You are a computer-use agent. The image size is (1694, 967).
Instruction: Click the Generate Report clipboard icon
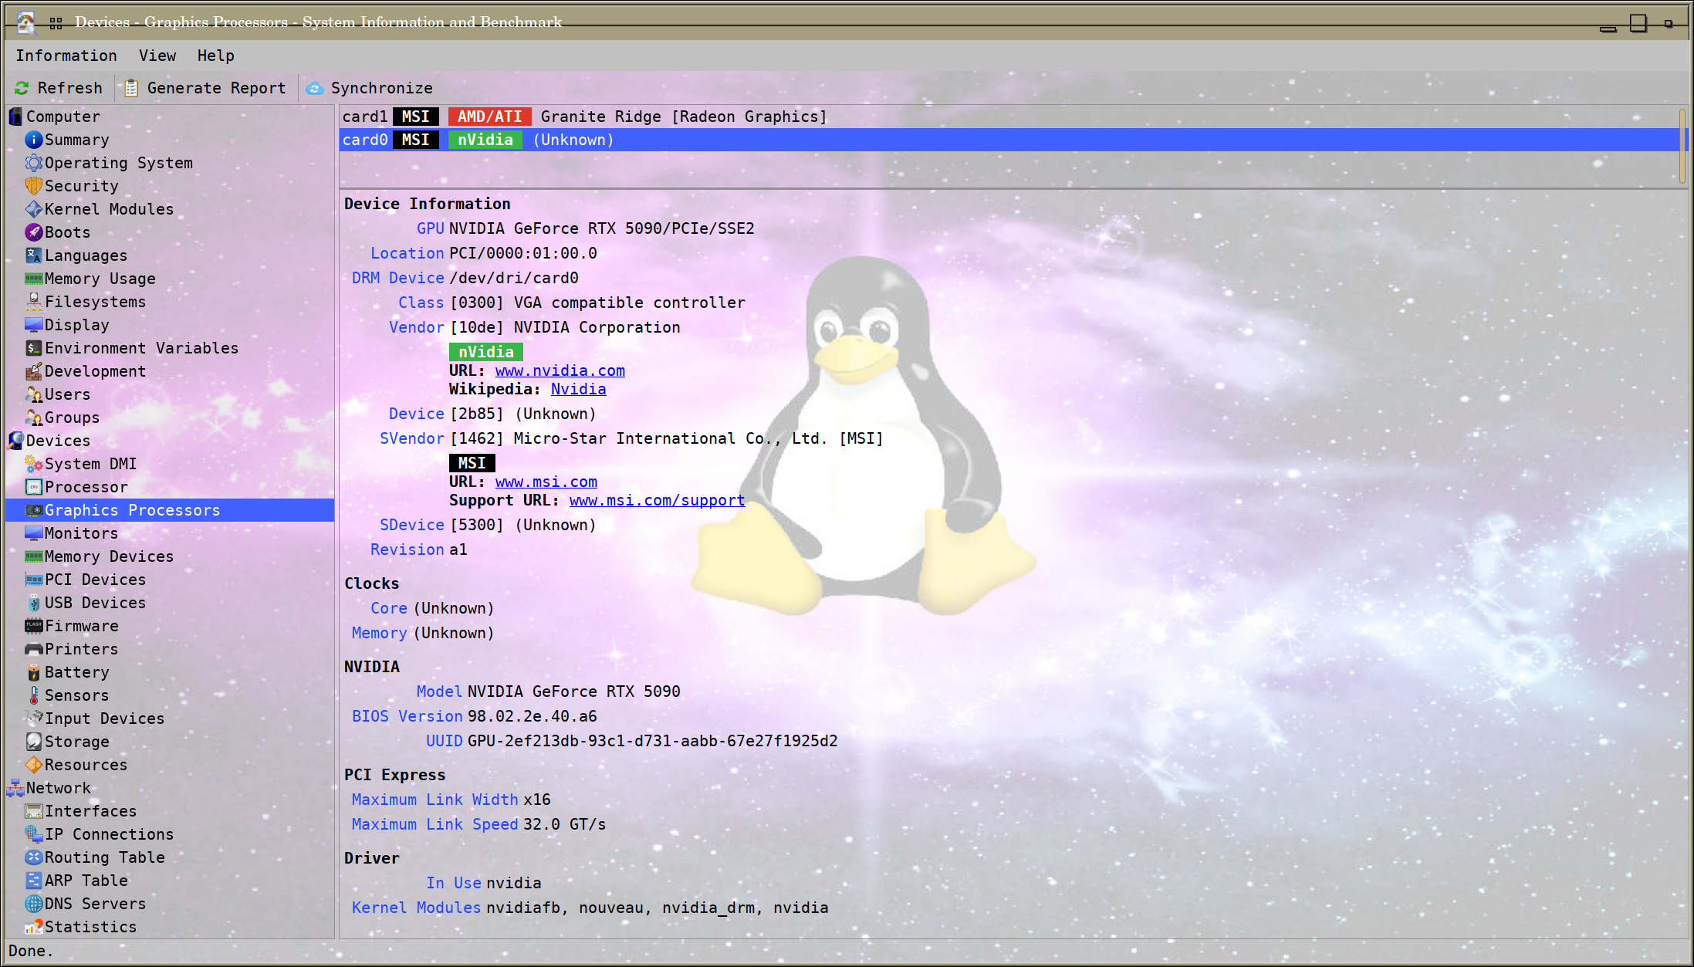131,88
